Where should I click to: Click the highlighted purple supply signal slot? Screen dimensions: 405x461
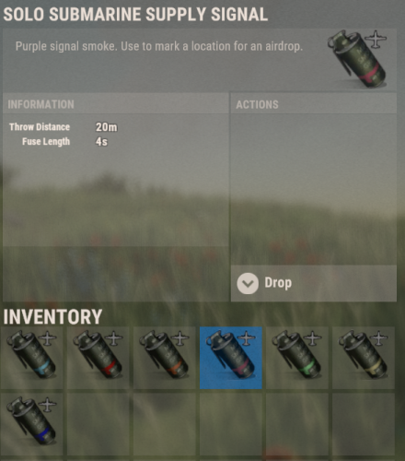pos(231,358)
